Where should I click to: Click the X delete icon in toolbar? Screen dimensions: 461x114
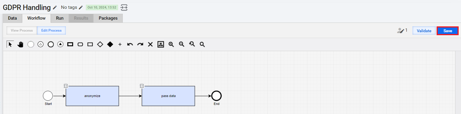(150, 44)
